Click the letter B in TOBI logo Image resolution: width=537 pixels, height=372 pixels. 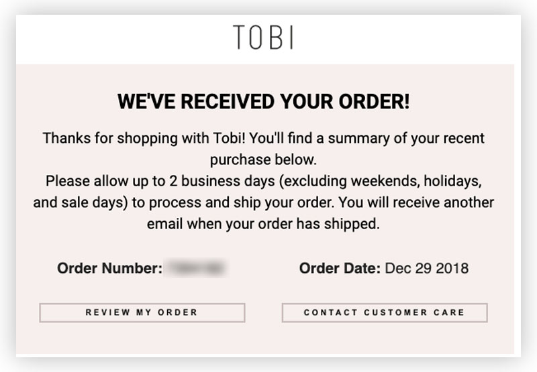click(x=276, y=38)
